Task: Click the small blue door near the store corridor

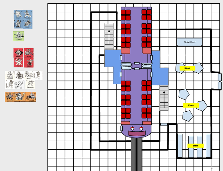Action: pos(164,124)
